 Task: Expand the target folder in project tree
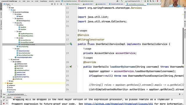point(6,83)
